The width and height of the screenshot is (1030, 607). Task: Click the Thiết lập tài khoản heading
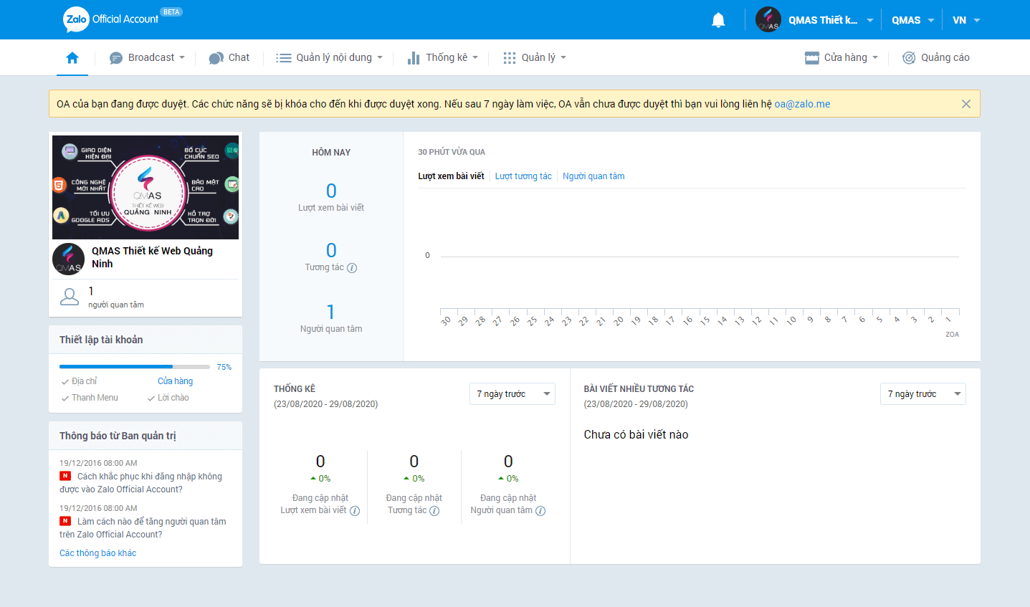(x=101, y=340)
